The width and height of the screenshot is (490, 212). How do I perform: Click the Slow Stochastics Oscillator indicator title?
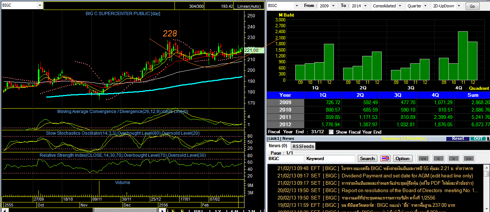[x=123, y=133]
